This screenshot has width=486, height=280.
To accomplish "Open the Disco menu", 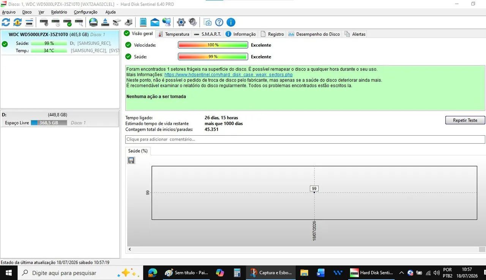I will [x=27, y=12].
